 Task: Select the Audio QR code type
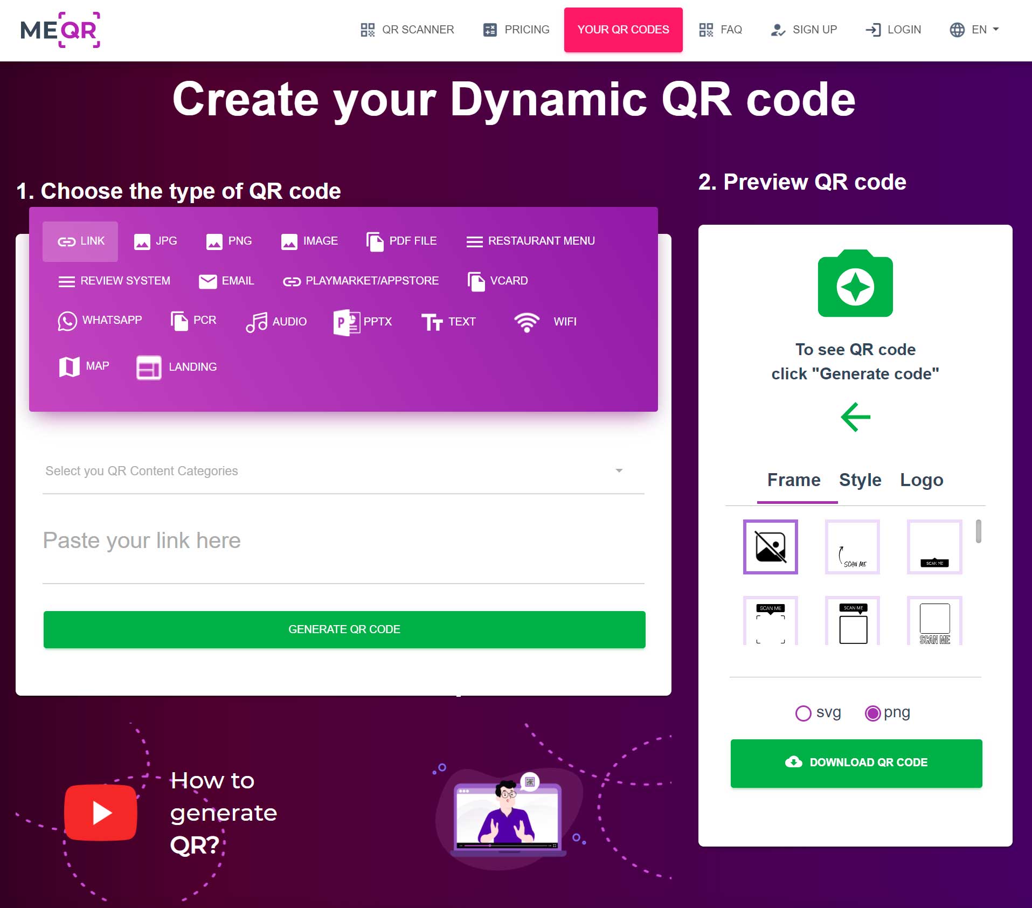pyautogui.click(x=276, y=322)
